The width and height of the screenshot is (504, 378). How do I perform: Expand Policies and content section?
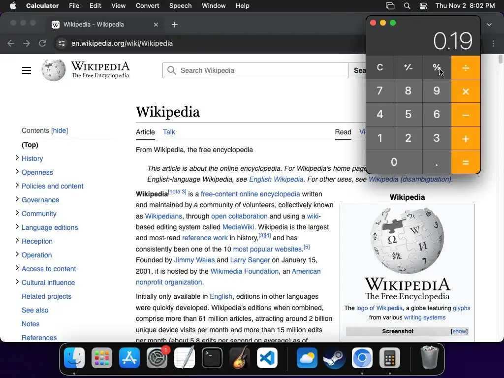point(17,185)
